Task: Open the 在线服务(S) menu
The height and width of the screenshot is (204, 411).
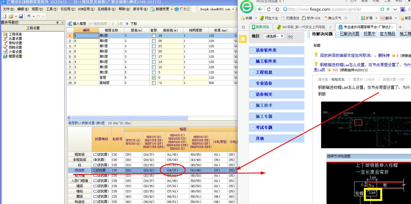Action: point(107,9)
